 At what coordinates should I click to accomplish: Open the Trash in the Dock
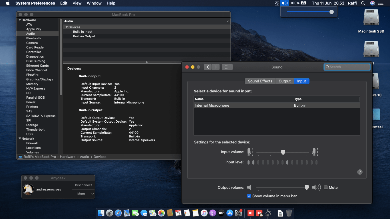(x=289, y=213)
